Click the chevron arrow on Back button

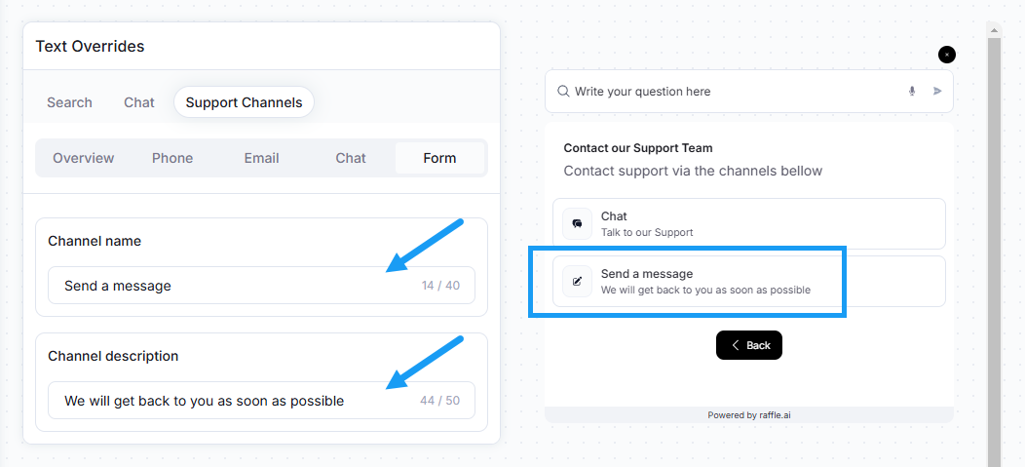pyautogui.click(x=736, y=345)
